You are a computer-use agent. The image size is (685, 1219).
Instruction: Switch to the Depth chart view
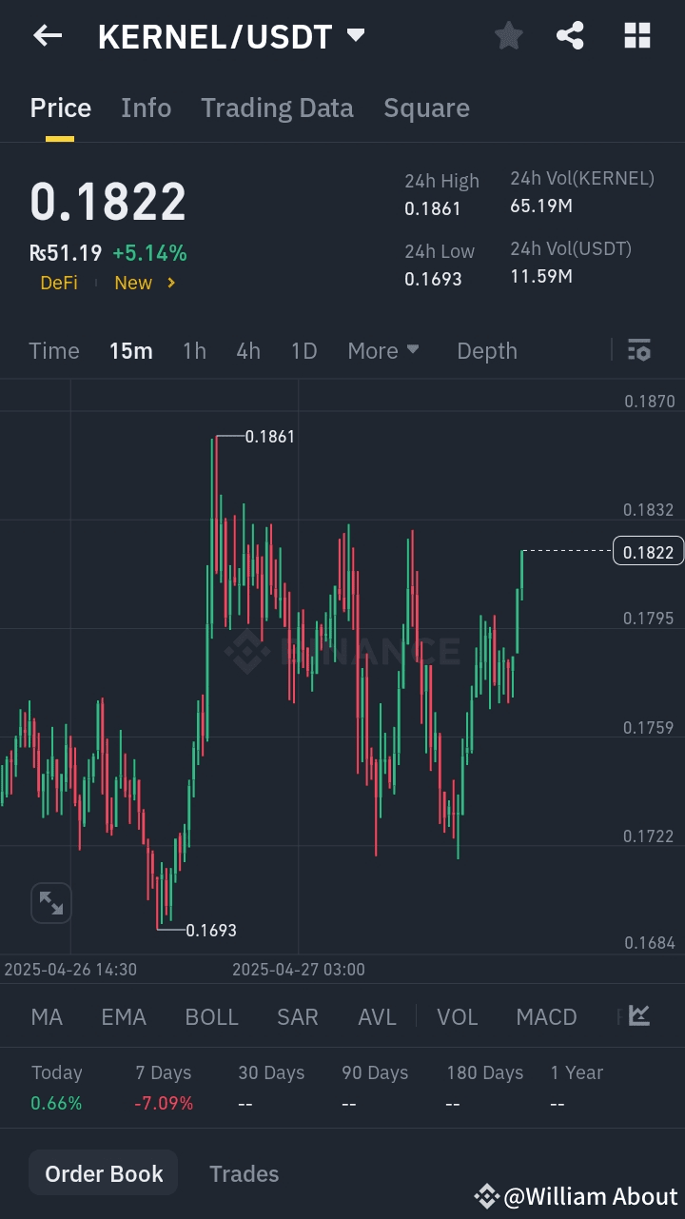tap(487, 351)
